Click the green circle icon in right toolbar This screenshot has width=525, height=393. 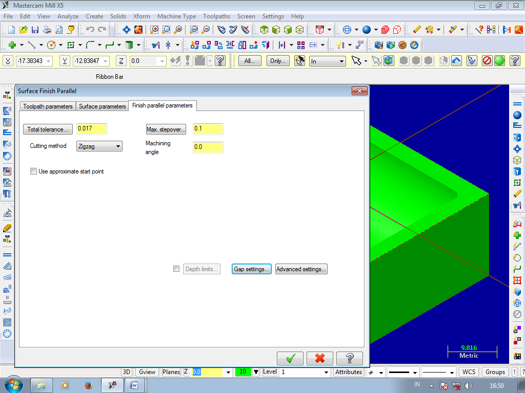517,258
